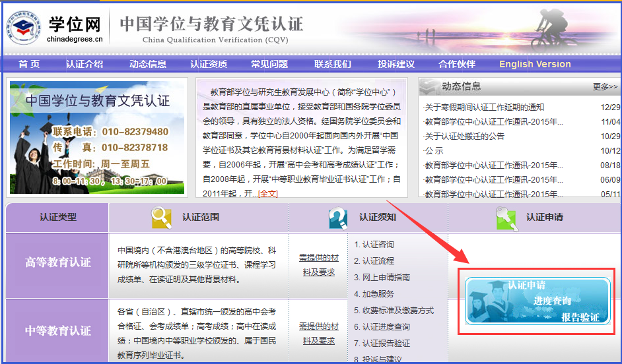Viewport: 622px width, 364px height.
Task: Open the [全文] full text link
Action: click(268, 193)
